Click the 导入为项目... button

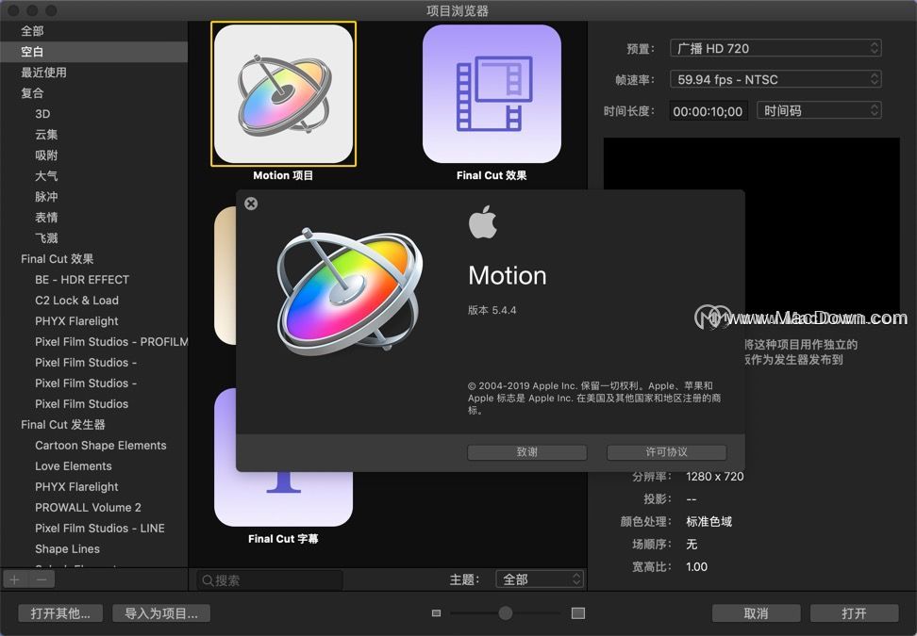[161, 613]
